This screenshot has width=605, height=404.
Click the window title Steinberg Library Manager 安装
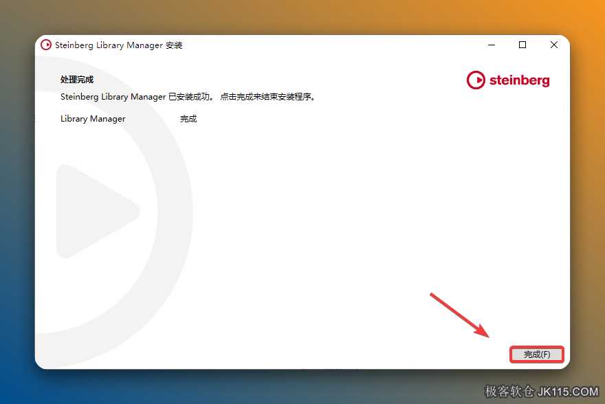coord(118,45)
